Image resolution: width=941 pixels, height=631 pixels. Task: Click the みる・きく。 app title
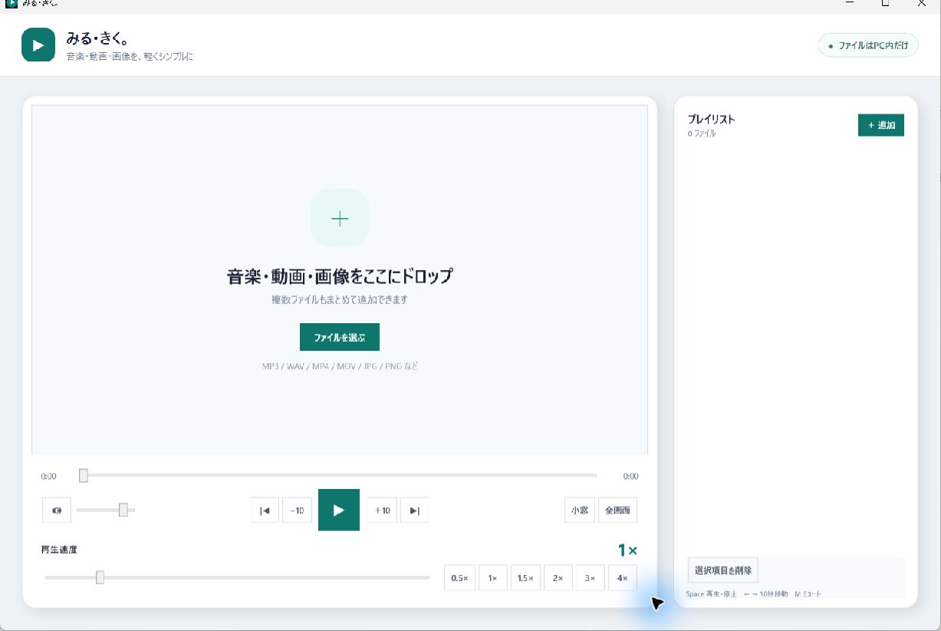pos(97,38)
